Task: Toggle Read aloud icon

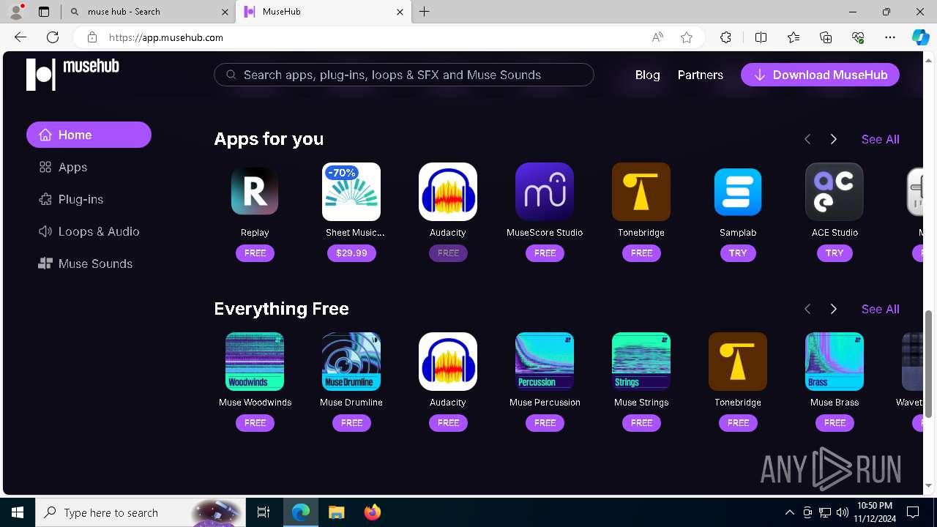Action: tap(657, 37)
